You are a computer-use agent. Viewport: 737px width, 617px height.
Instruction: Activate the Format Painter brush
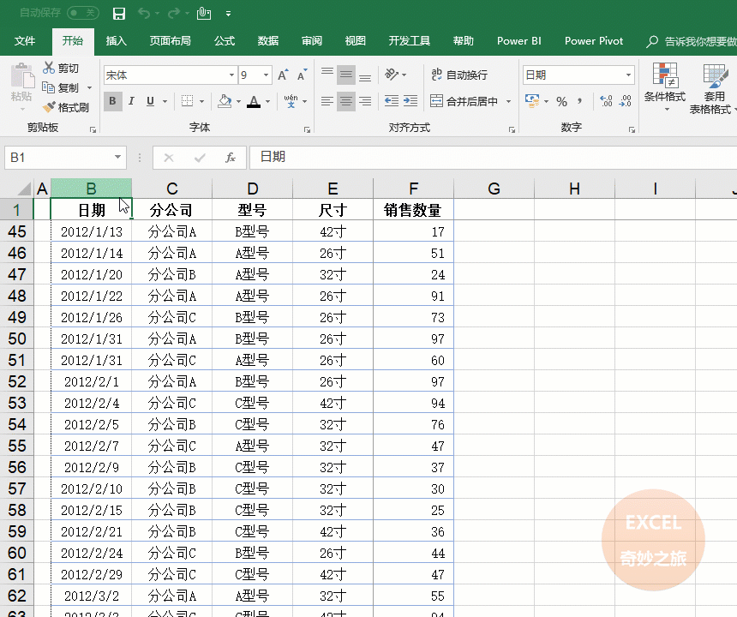point(48,108)
